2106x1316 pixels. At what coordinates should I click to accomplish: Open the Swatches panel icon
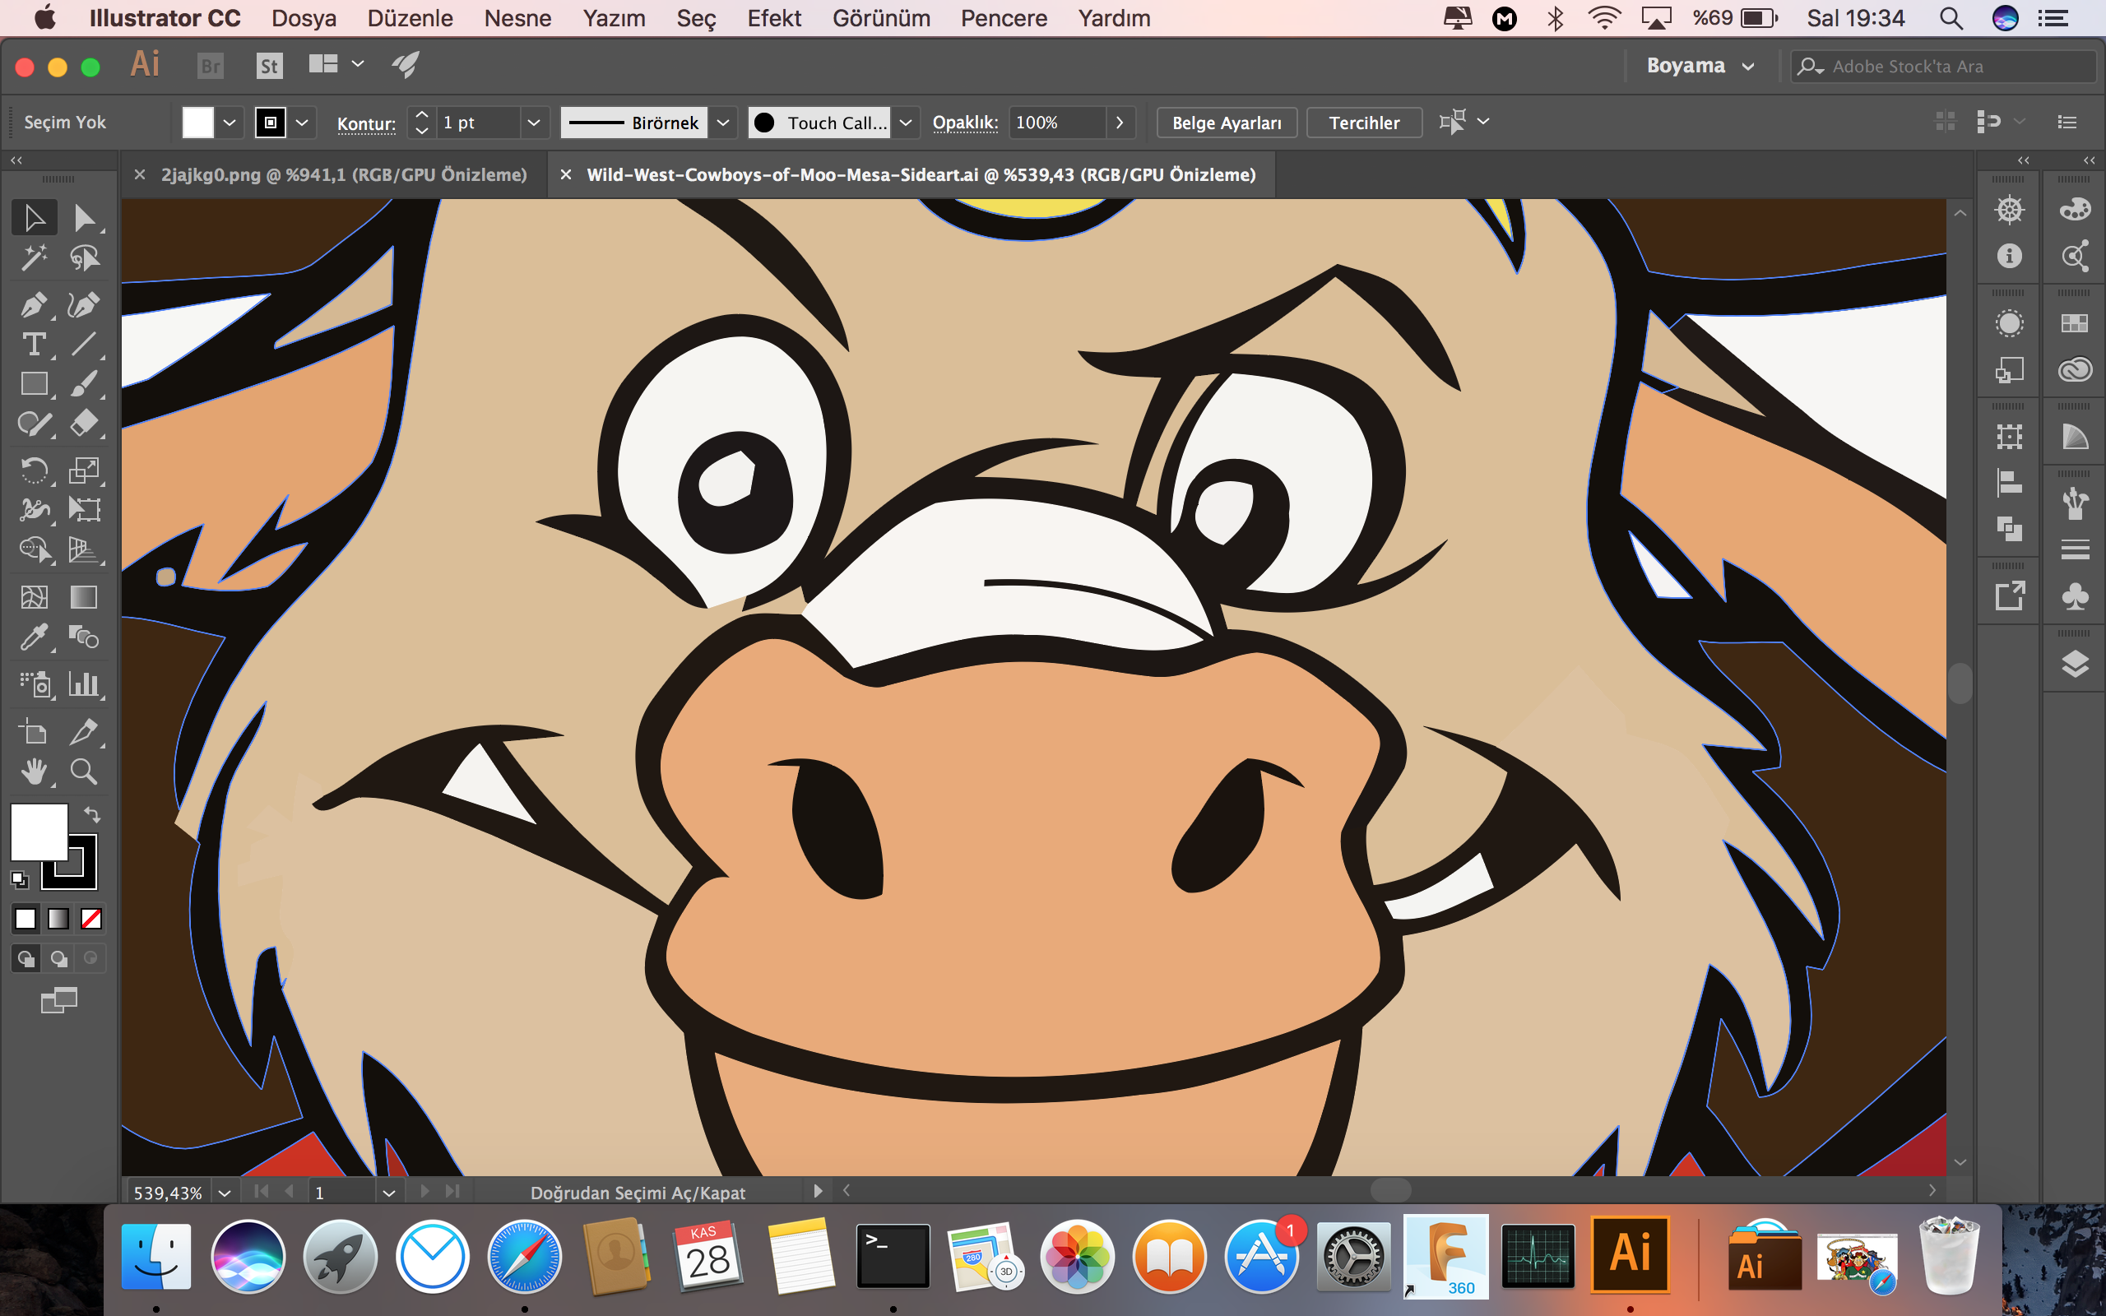(x=2075, y=324)
